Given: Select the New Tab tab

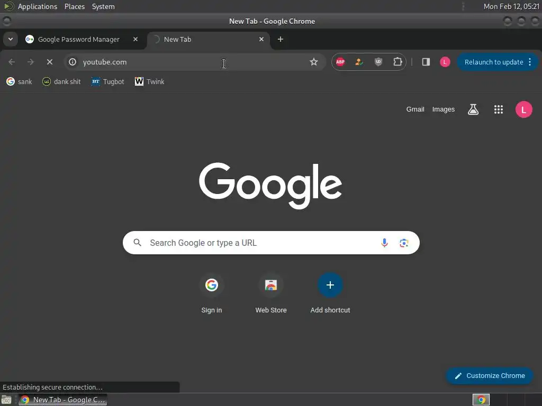Looking at the screenshot, I should click(x=209, y=39).
